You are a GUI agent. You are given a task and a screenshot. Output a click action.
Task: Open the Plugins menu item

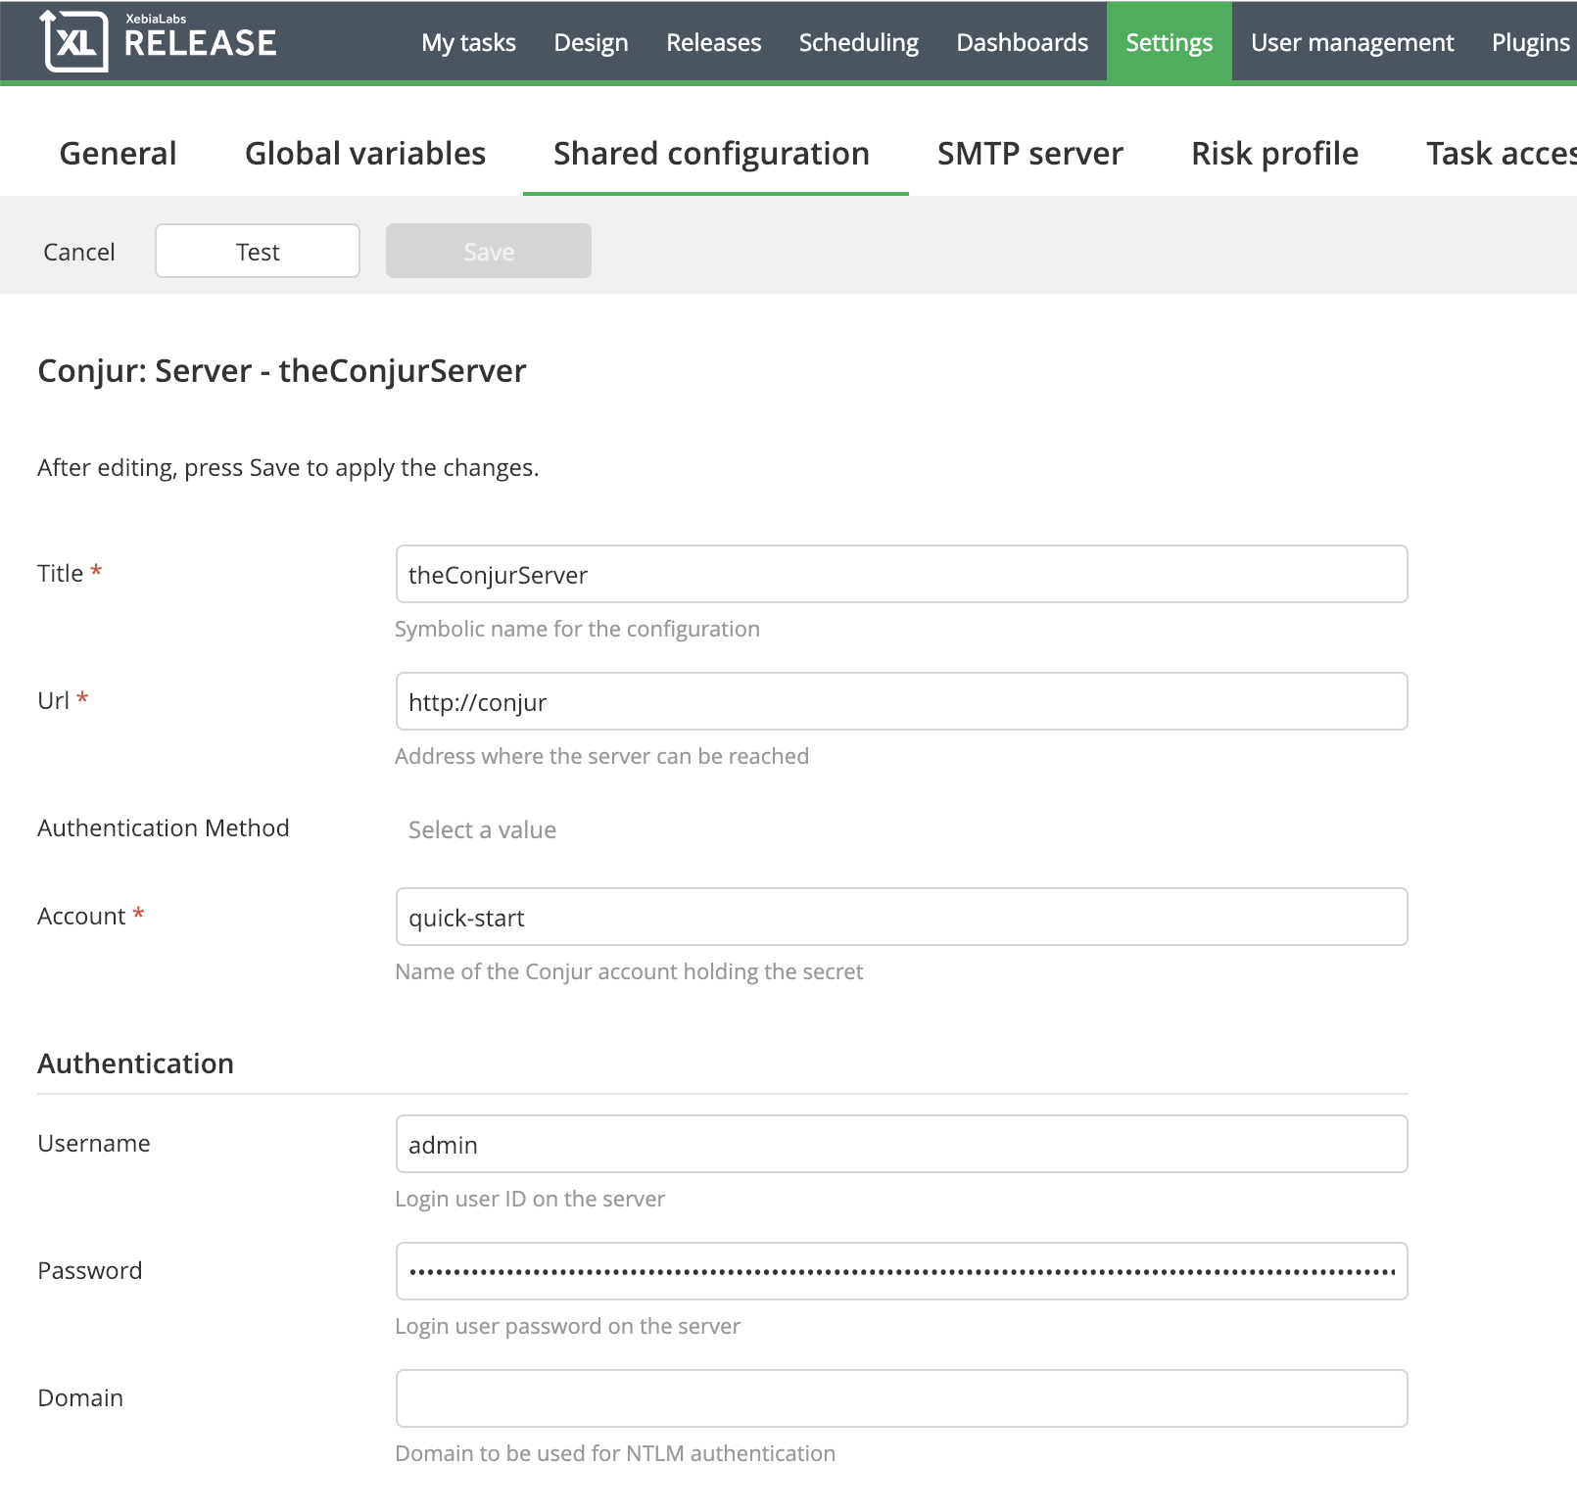pyautogui.click(x=1529, y=42)
